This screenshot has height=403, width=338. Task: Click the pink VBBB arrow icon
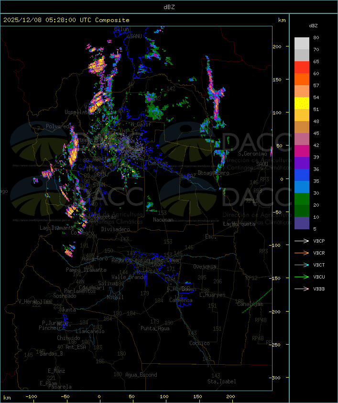[x=302, y=289]
